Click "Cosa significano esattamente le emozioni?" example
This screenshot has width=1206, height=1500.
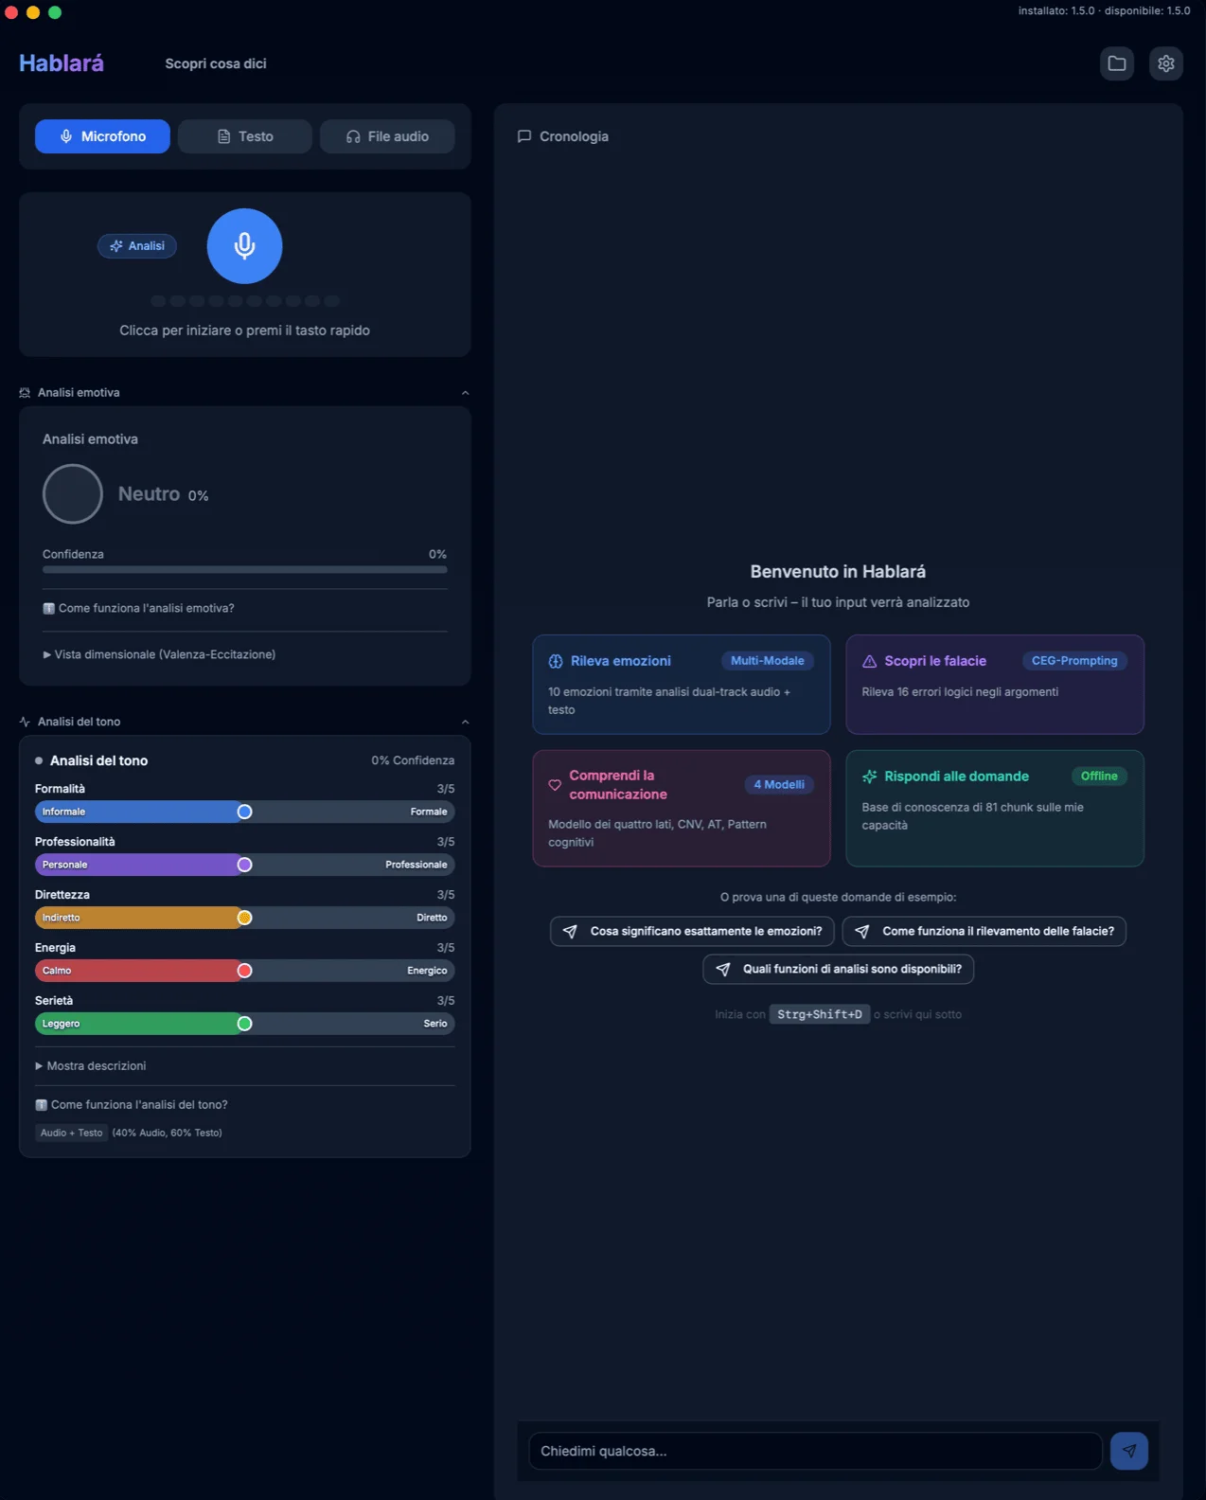tap(692, 931)
